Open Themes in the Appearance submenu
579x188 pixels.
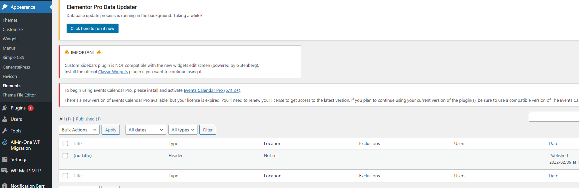click(x=10, y=20)
